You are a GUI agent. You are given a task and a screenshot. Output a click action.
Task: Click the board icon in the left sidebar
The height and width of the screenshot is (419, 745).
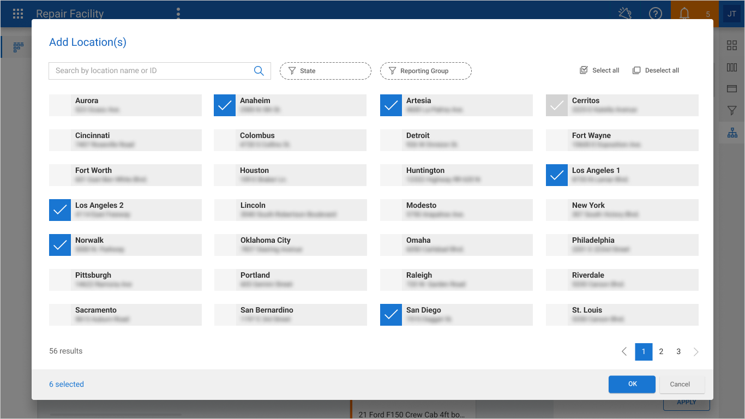(18, 47)
